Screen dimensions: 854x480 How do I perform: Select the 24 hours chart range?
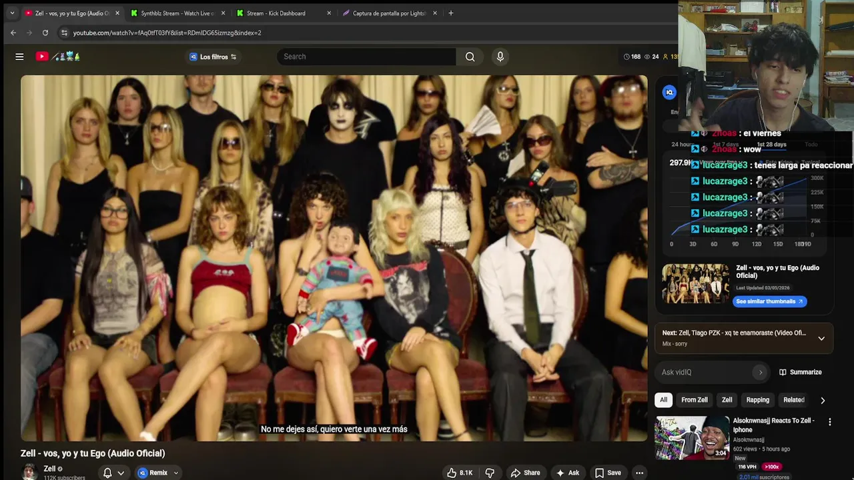click(x=683, y=145)
